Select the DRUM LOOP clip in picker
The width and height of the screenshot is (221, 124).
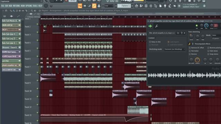(x=11, y=25)
